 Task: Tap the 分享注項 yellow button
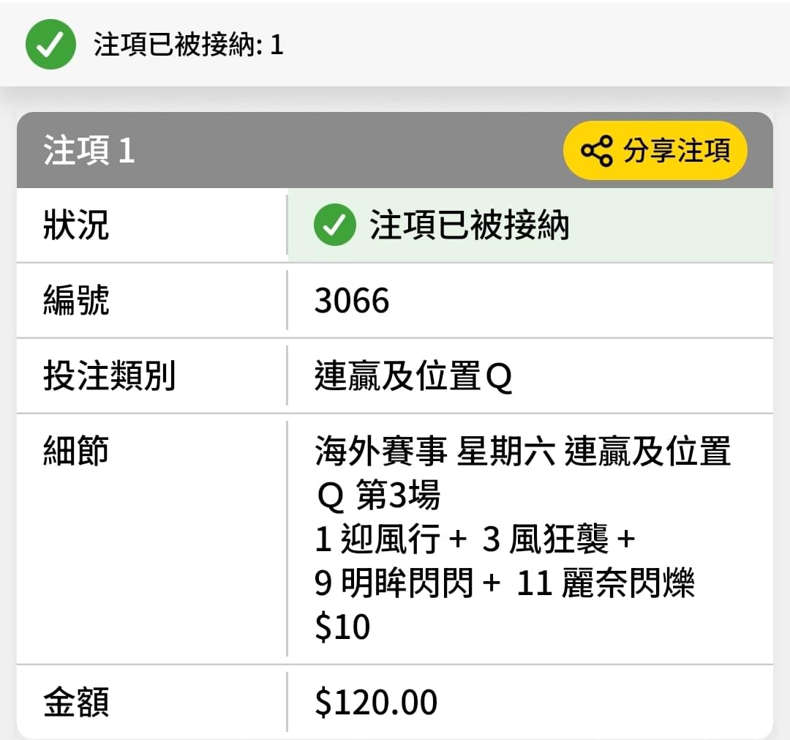(655, 150)
